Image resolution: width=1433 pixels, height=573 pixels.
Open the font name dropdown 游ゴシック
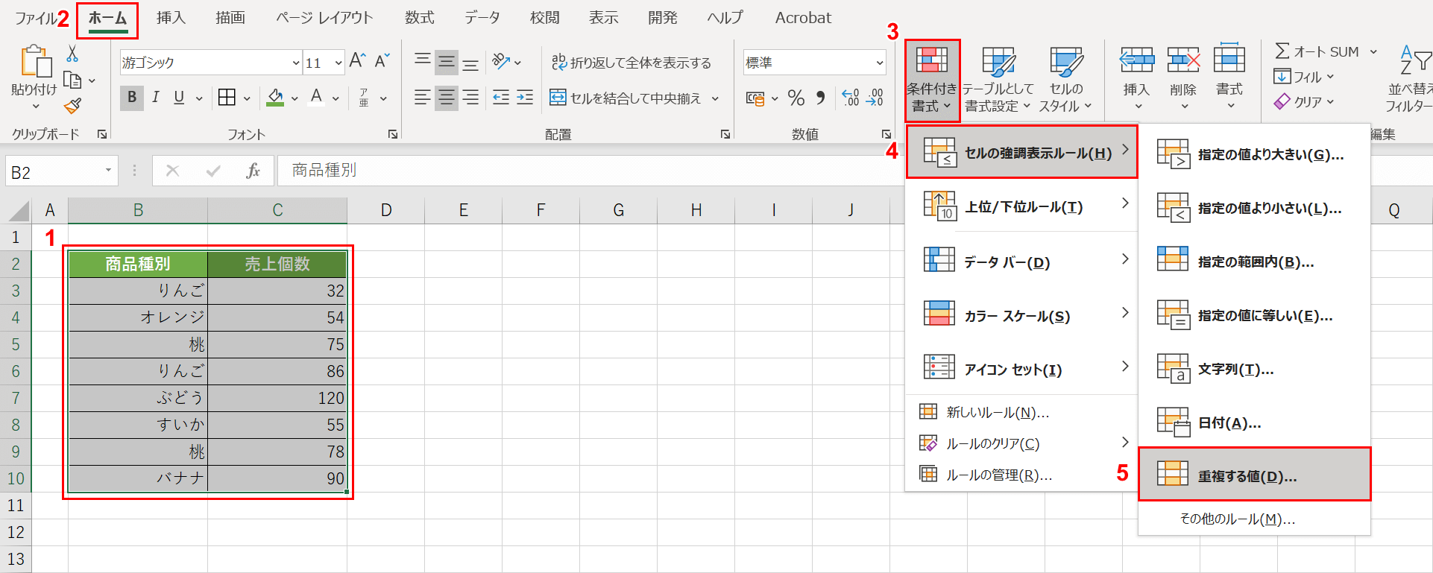point(296,63)
